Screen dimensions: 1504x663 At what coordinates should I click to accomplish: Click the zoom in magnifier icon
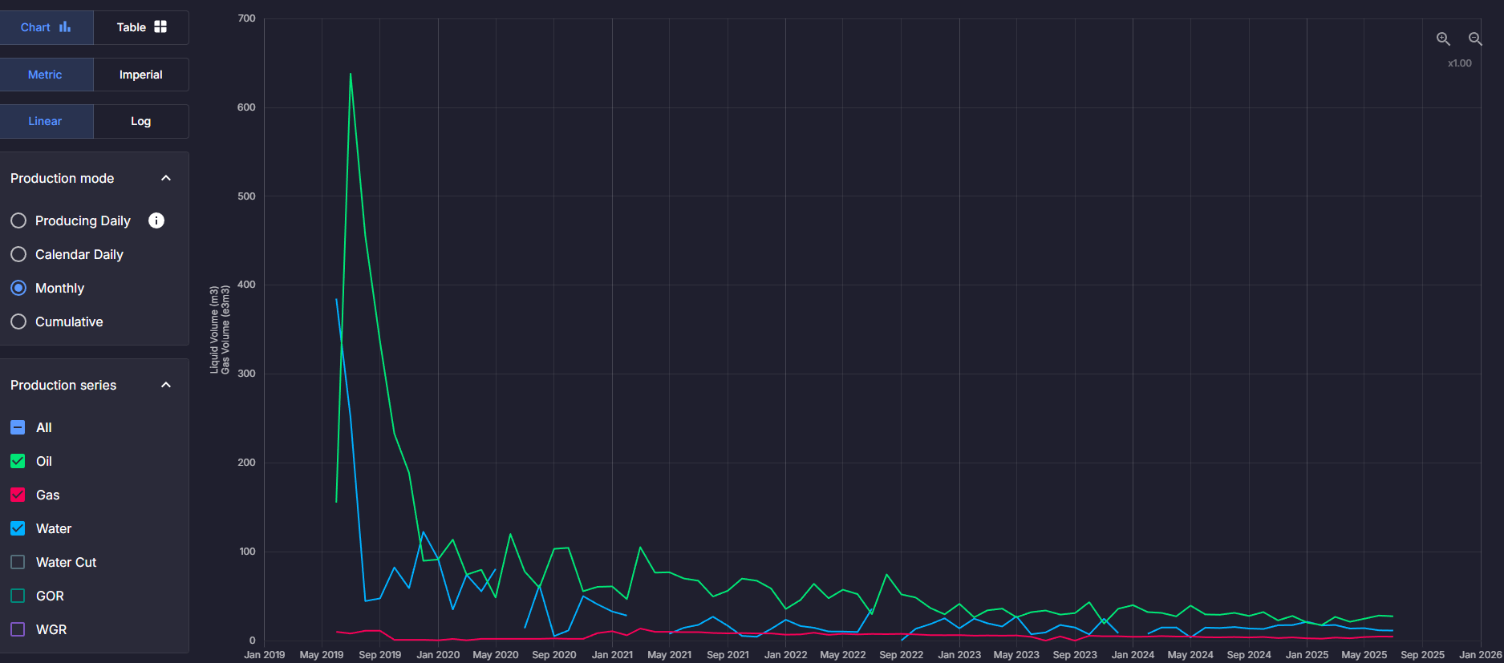coord(1442,38)
